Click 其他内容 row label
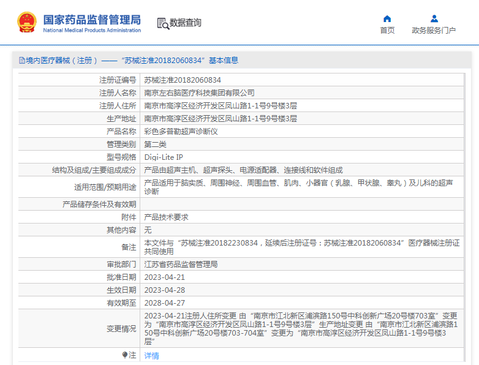 [121, 230]
